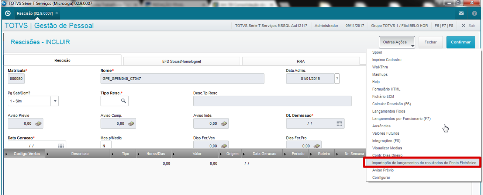Screen dimensions: 483x195
Task: Close the Rescisão [02.9.0007] tab with X
Action: (57, 13)
